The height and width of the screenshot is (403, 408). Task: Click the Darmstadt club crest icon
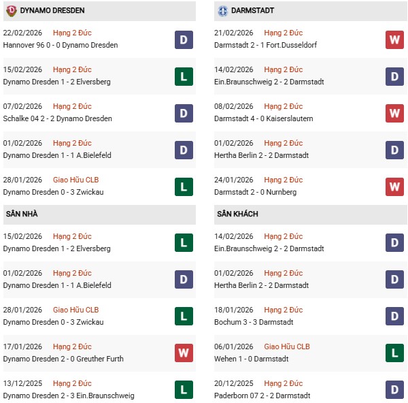coord(223,11)
